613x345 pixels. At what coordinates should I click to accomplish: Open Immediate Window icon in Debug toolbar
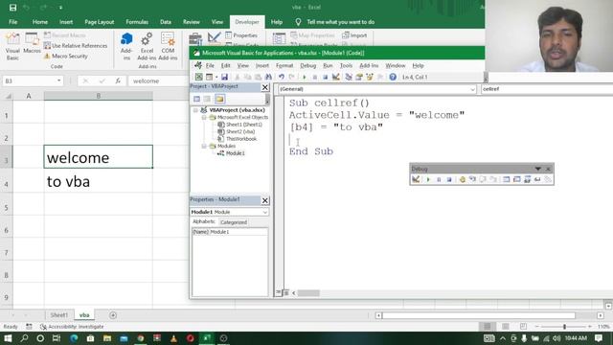(516, 179)
